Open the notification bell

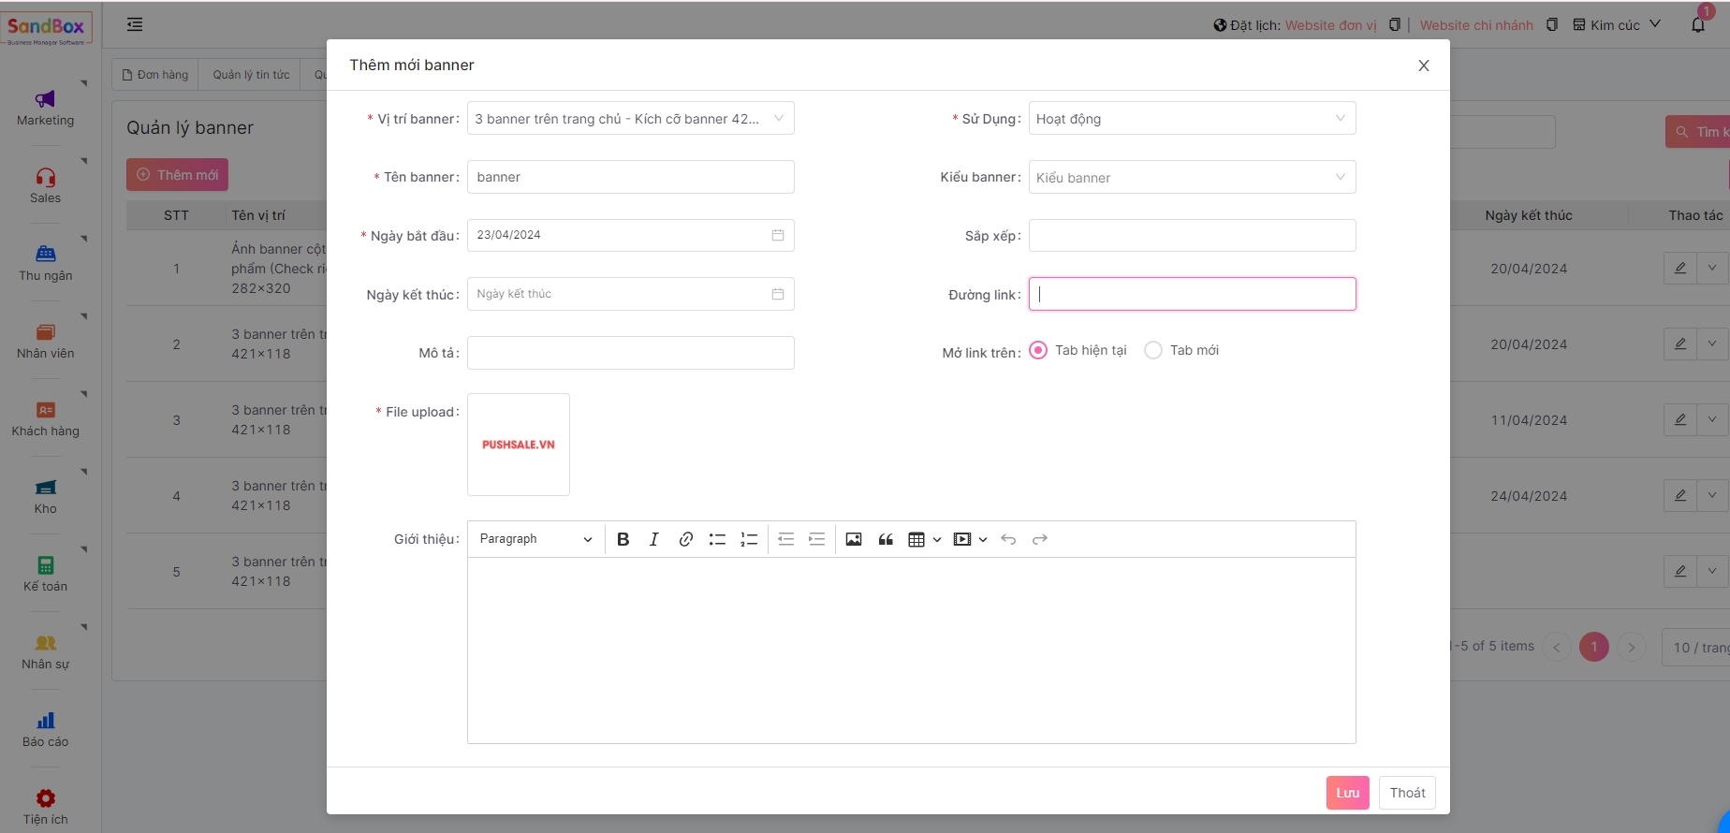click(1698, 24)
